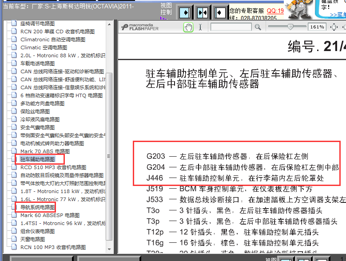Click the G203 左后驻车辅助传感器 line
The width and height of the screenshot is (346, 261).
coord(227,156)
